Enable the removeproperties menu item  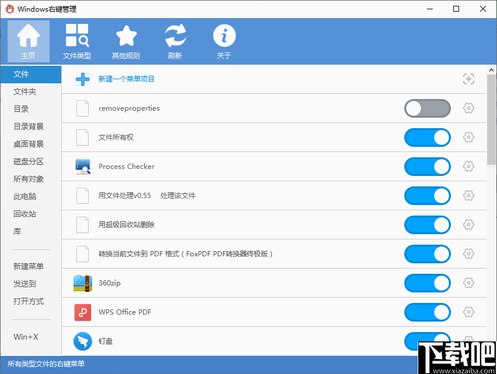point(428,108)
